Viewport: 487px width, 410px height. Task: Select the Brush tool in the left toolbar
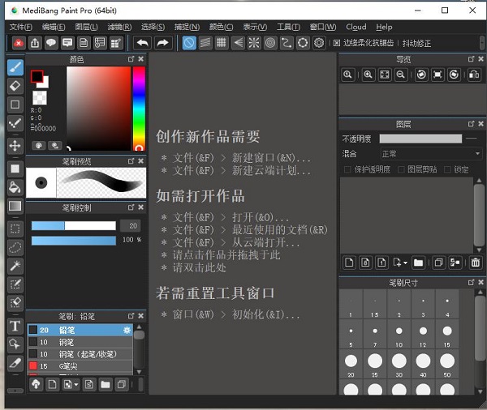pyautogui.click(x=15, y=67)
